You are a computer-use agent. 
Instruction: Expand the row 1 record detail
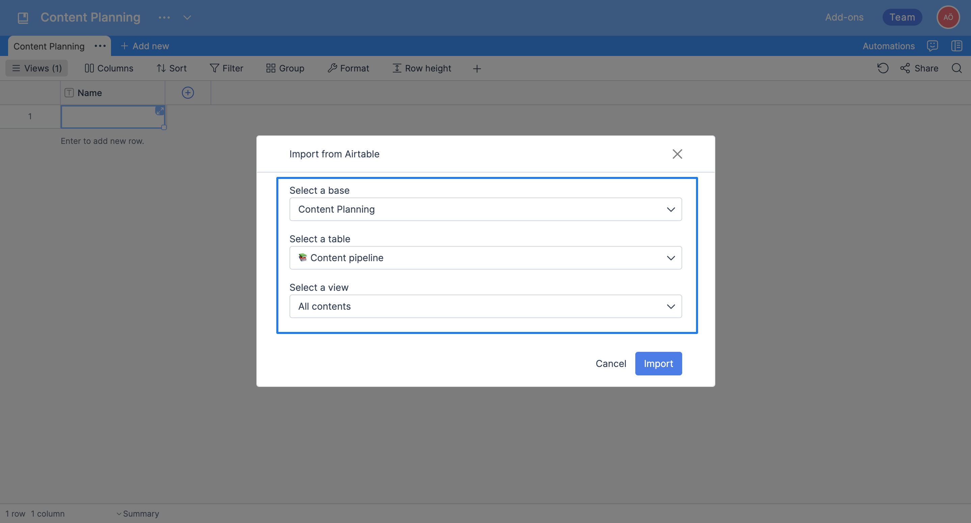click(x=160, y=110)
